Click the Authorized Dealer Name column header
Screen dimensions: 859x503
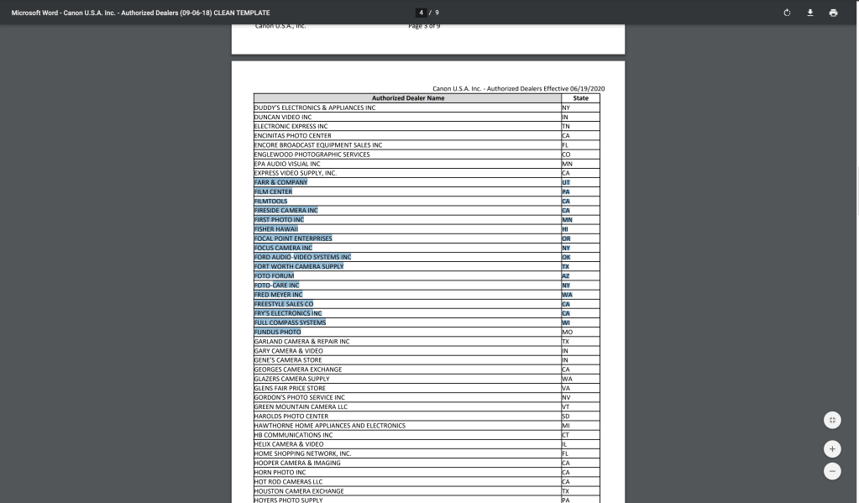[x=407, y=98]
